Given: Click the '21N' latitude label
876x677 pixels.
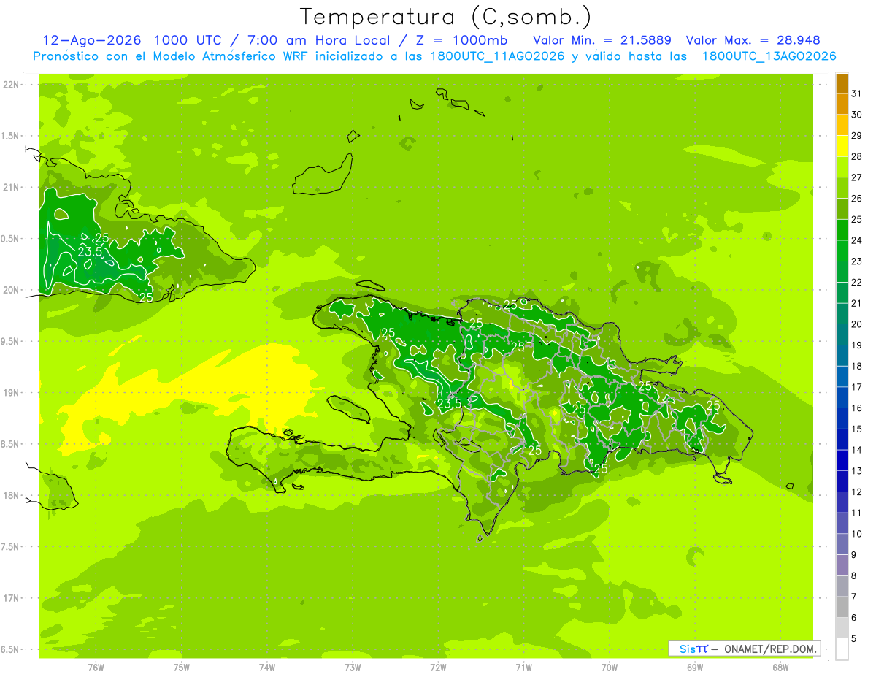Looking at the screenshot, I should tap(12, 187).
